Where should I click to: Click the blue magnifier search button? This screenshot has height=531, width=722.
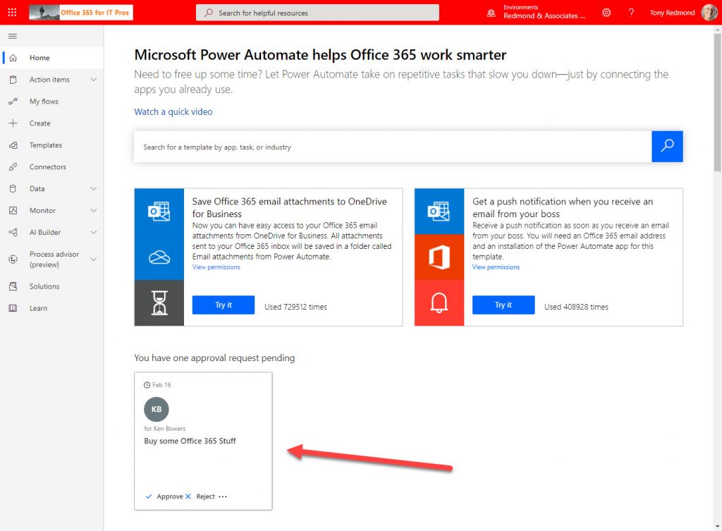pyautogui.click(x=667, y=146)
